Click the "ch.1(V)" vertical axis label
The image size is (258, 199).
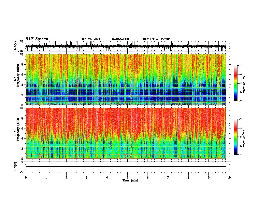coord(16,46)
